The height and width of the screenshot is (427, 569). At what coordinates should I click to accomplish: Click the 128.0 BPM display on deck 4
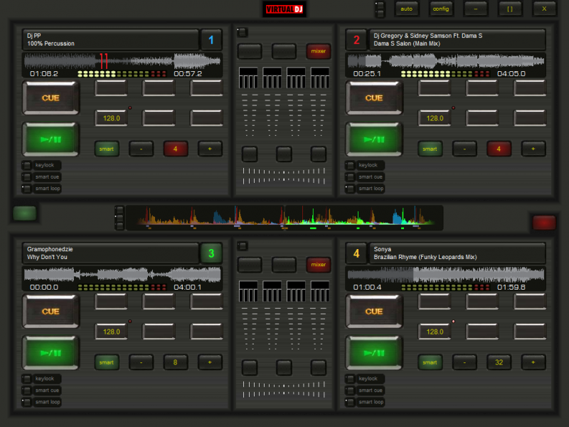coord(435,332)
